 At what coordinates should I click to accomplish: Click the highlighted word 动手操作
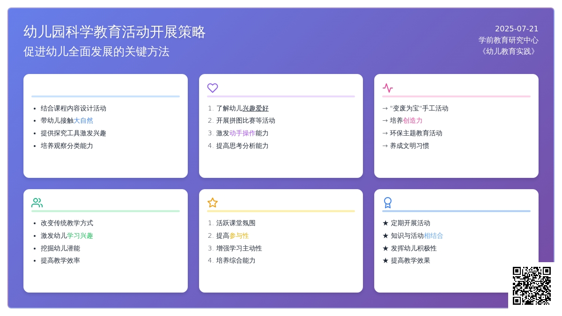(x=243, y=133)
